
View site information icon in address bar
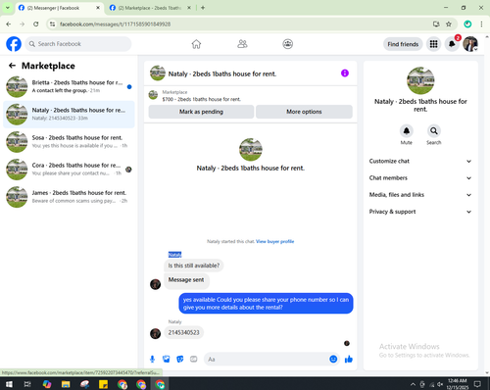coord(52,24)
